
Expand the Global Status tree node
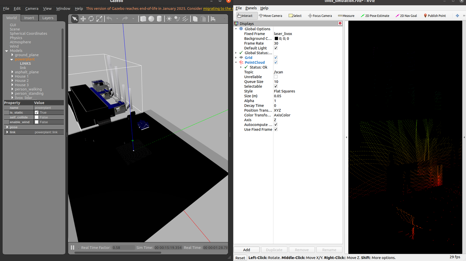(x=236, y=53)
